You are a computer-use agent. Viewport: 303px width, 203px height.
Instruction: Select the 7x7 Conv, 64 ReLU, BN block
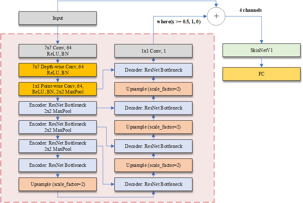(x=57, y=51)
